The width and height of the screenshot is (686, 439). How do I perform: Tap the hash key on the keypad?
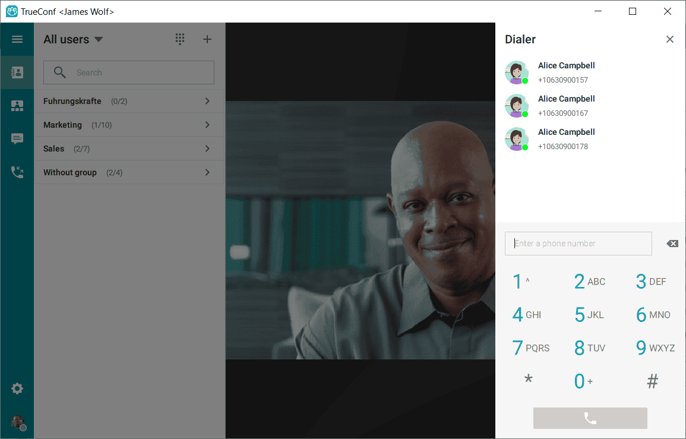(652, 381)
